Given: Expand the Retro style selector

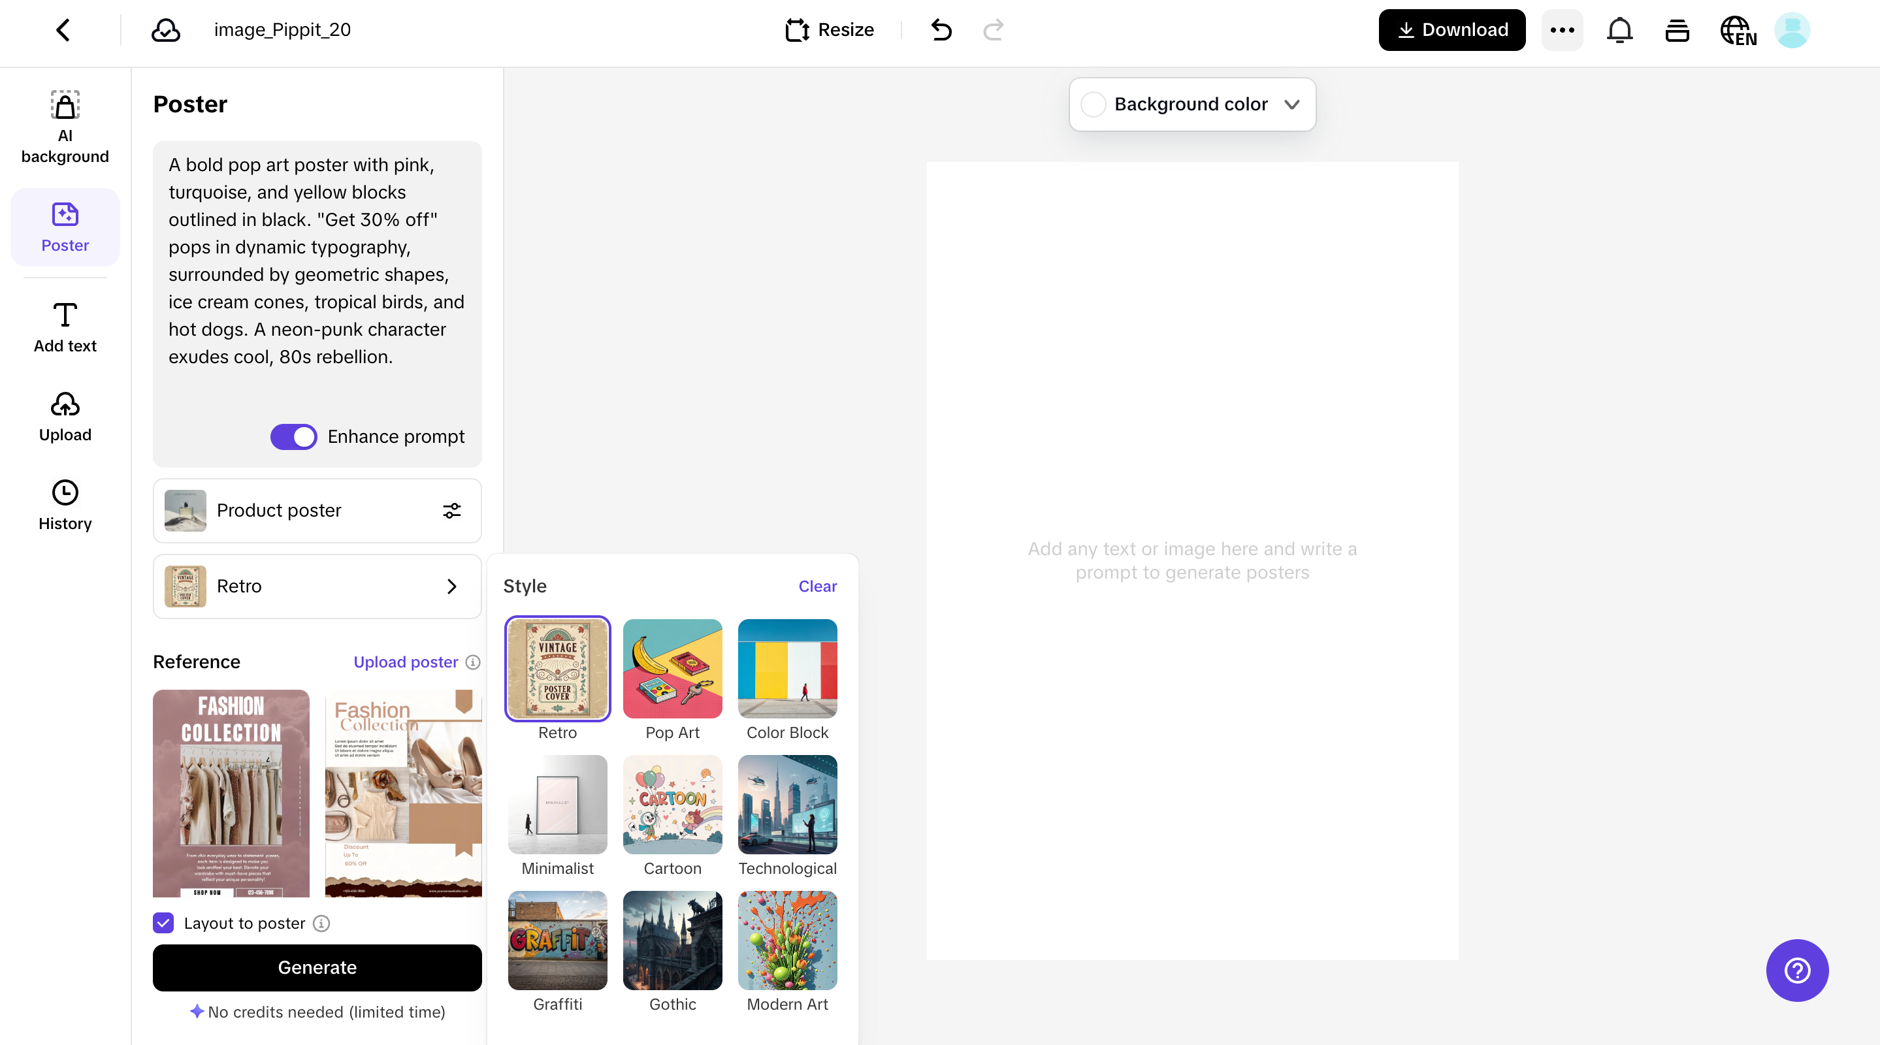Looking at the screenshot, I should pyautogui.click(x=452, y=586).
